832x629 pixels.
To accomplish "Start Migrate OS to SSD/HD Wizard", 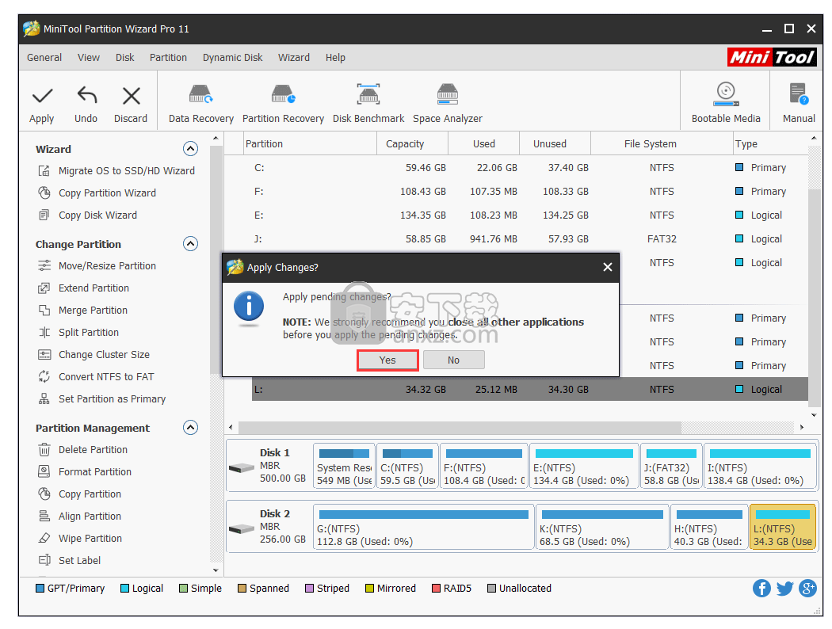I will coord(116,171).
